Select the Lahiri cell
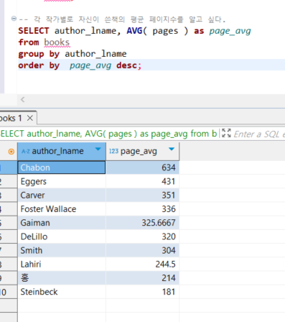The image size is (285, 322). pyautogui.click(x=62, y=264)
